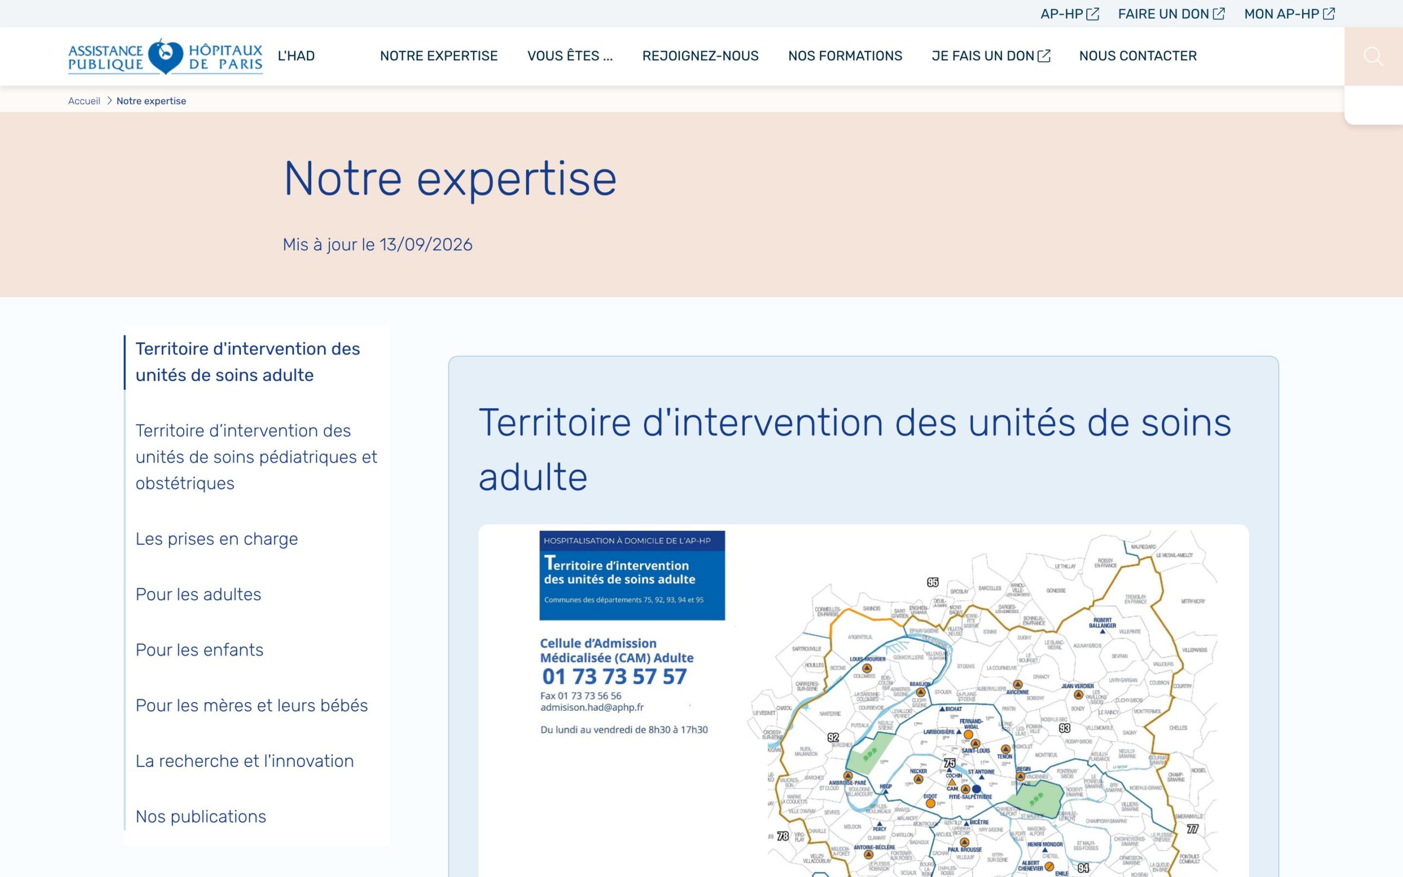The width and height of the screenshot is (1403, 877).
Task: Click the external-link icon beside MON AP-HP
Action: [1329, 14]
